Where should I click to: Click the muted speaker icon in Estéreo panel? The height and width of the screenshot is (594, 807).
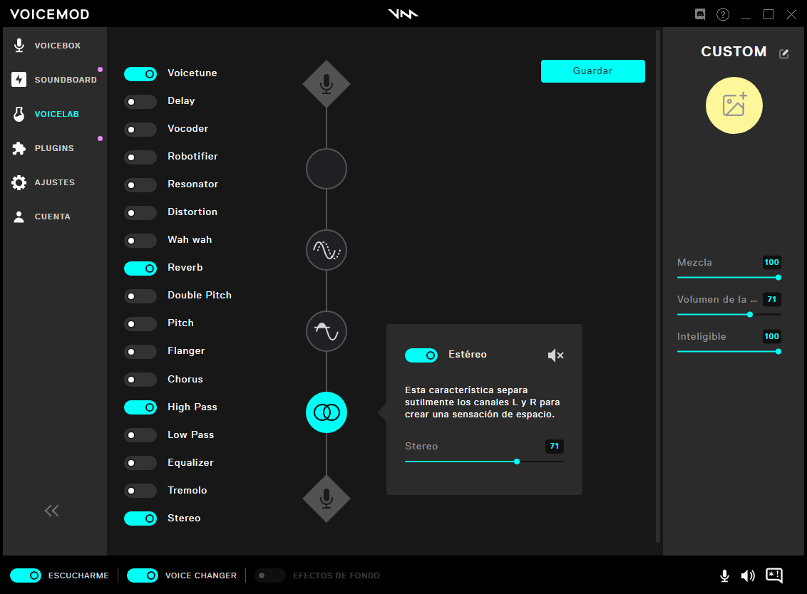click(x=556, y=355)
